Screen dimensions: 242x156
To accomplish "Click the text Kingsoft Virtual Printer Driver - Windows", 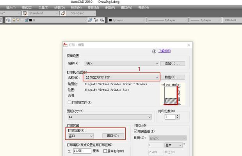I will click(116, 84).
